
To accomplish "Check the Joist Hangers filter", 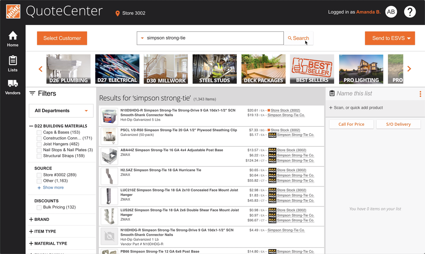I will tap(39, 144).
